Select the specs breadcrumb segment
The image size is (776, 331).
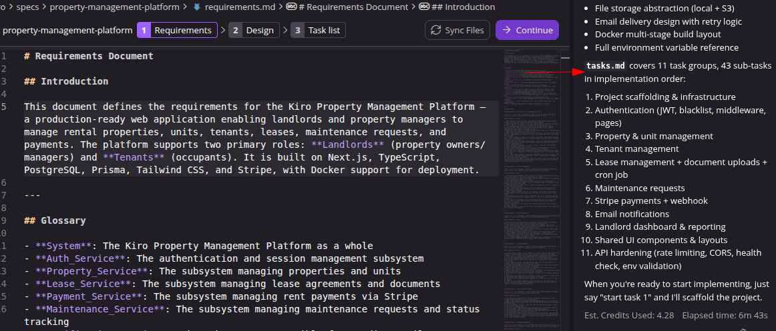[28, 7]
